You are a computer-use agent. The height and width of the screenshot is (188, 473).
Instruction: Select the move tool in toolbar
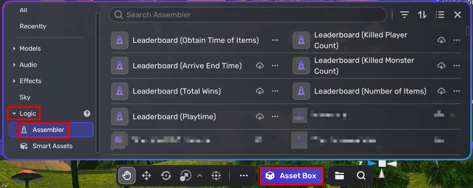point(146,176)
